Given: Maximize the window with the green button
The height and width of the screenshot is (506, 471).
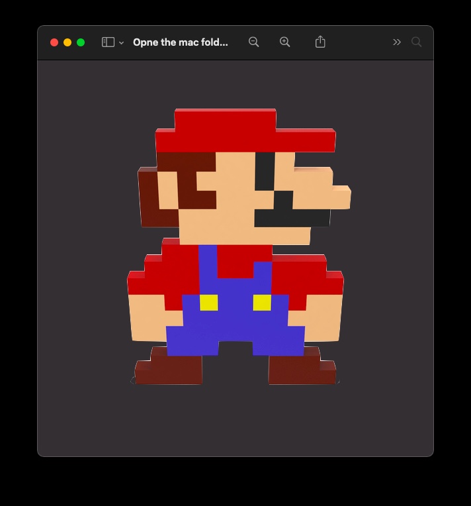Looking at the screenshot, I should (81, 42).
